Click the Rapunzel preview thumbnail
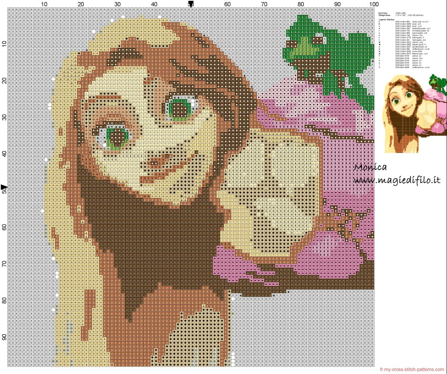 [x=415, y=113]
